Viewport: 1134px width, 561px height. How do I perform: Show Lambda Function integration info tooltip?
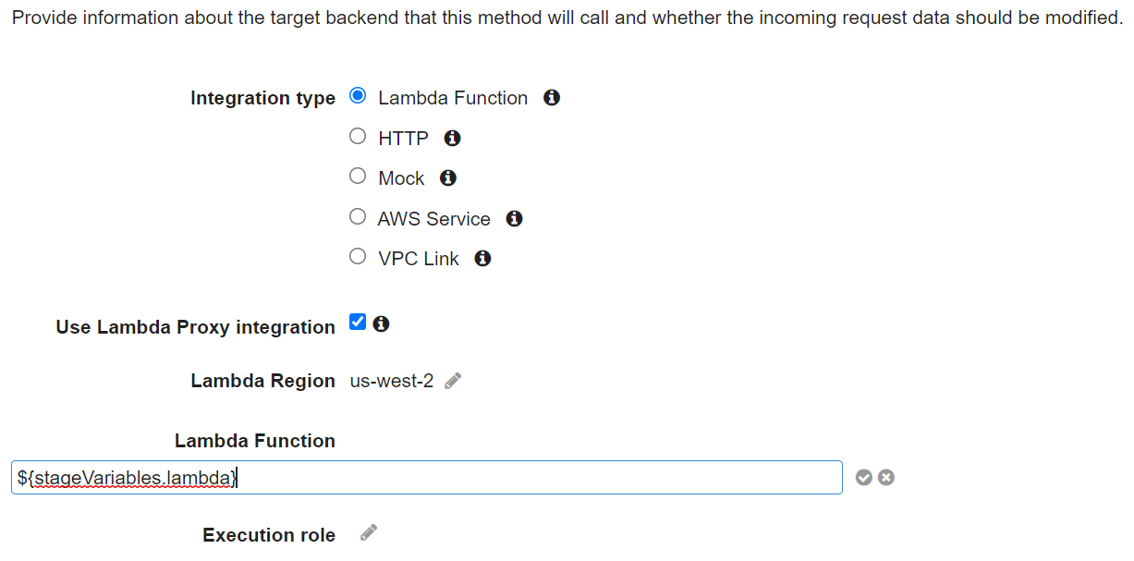click(552, 97)
